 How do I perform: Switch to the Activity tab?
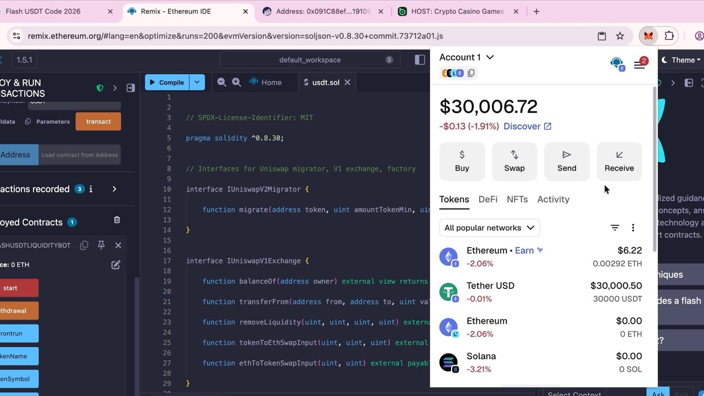coord(553,200)
